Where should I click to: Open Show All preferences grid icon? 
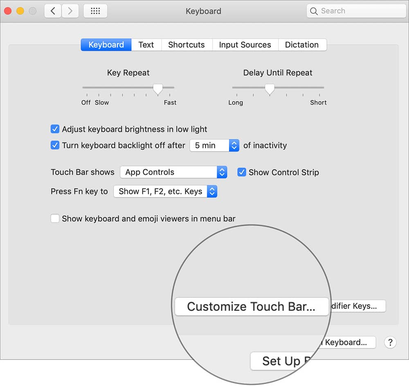click(x=95, y=11)
